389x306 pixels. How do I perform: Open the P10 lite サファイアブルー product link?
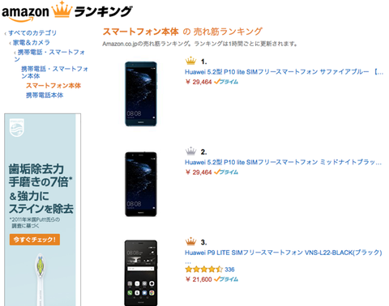(284, 72)
